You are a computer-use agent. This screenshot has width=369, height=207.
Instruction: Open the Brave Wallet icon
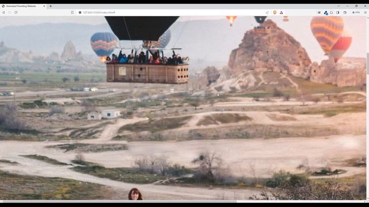tap(345, 13)
